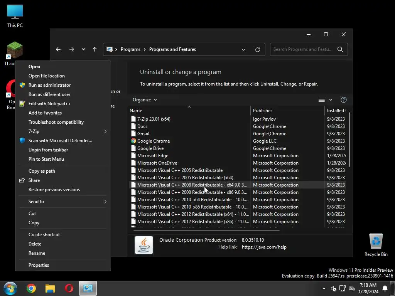Select Copy as path
The height and width of the screenshot is (296, 395).
tap(63, 171)
